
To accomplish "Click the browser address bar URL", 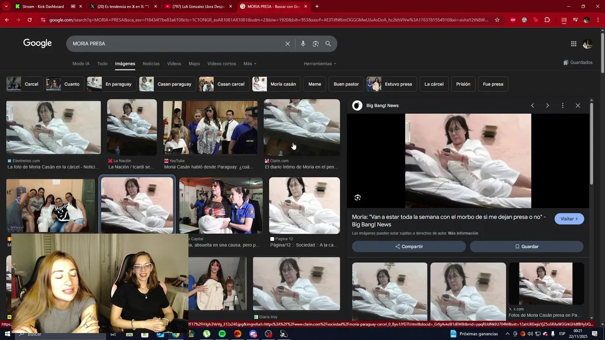I will (268, 20).
